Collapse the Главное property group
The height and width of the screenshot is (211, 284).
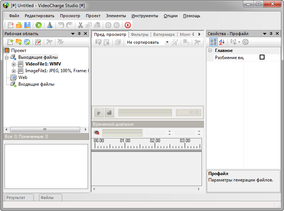click(210, 51)
